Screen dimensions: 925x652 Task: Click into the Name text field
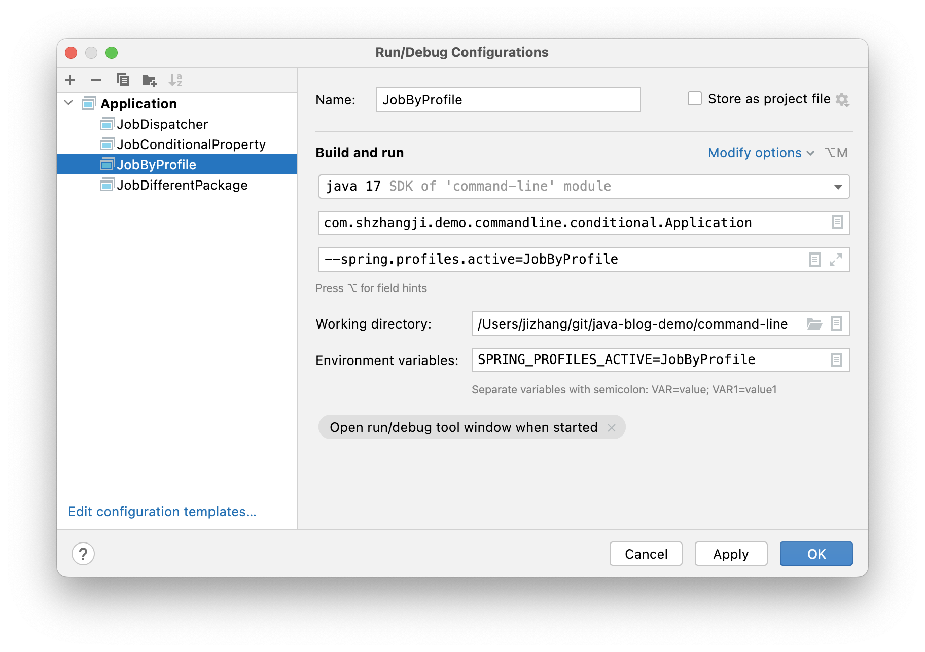point(508,100)
